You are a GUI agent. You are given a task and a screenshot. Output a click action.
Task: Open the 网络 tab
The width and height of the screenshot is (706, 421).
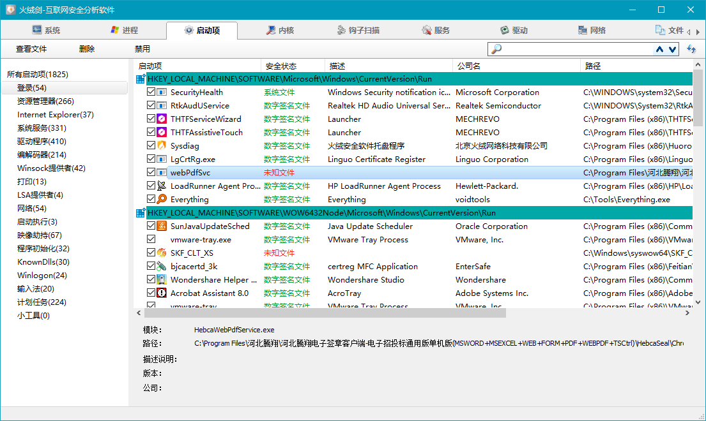click(x=592, y=30)
